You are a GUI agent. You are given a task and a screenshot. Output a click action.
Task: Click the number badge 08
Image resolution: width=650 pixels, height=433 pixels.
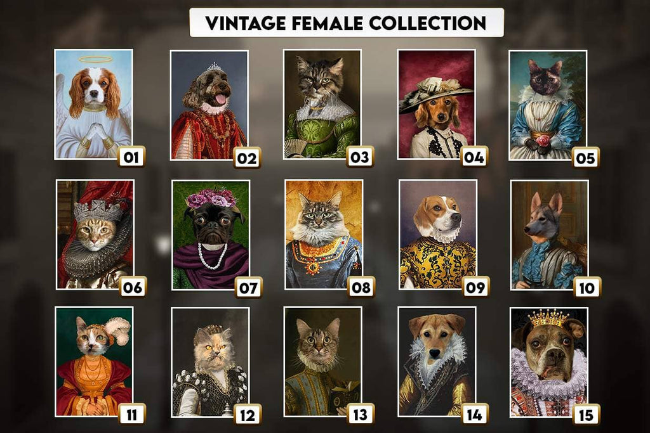point(361,287)
